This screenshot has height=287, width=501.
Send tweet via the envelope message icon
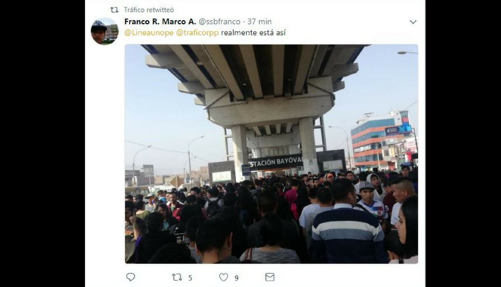point(270,277)
